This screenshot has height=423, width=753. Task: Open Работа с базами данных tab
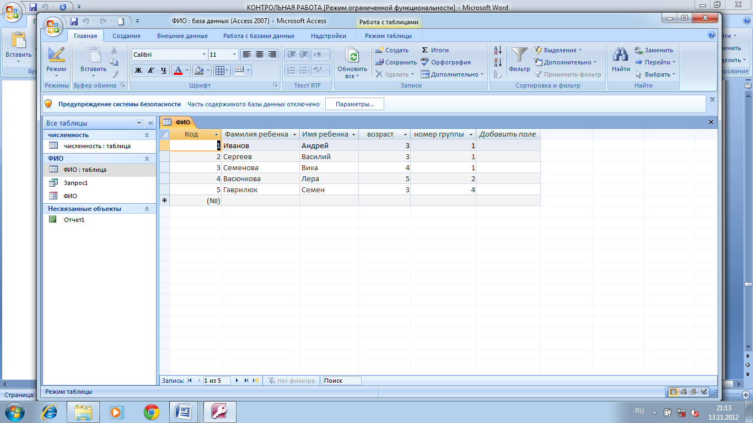click(x=259, y=36)
